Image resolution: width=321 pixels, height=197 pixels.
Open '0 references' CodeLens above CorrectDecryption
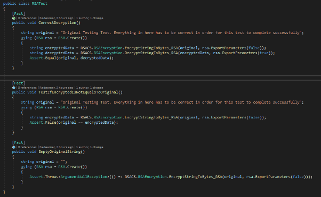click(x=27, y=18)
